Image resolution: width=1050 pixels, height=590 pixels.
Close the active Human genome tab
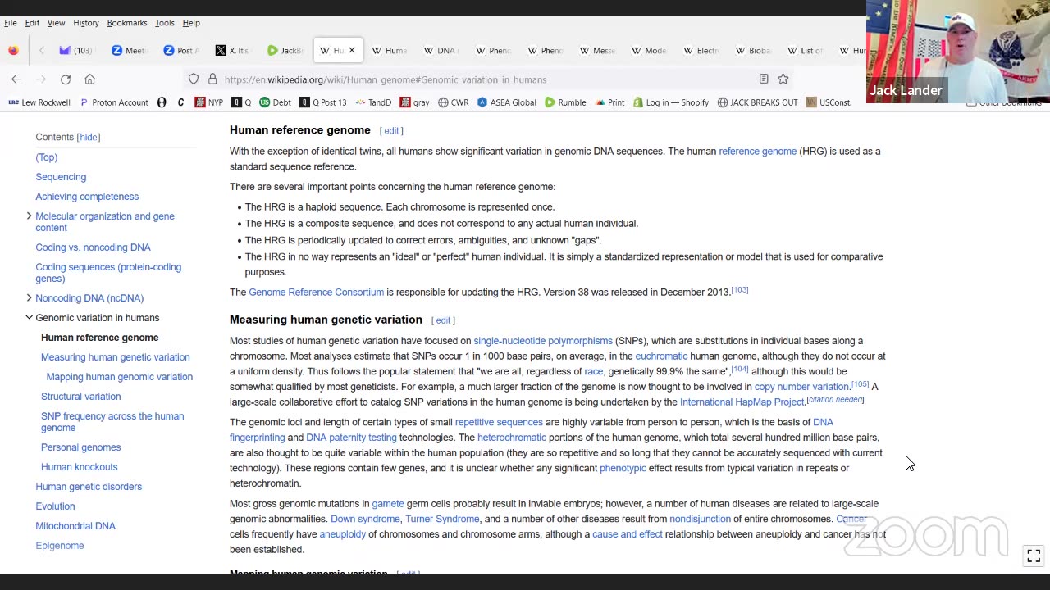pos(352,50)
